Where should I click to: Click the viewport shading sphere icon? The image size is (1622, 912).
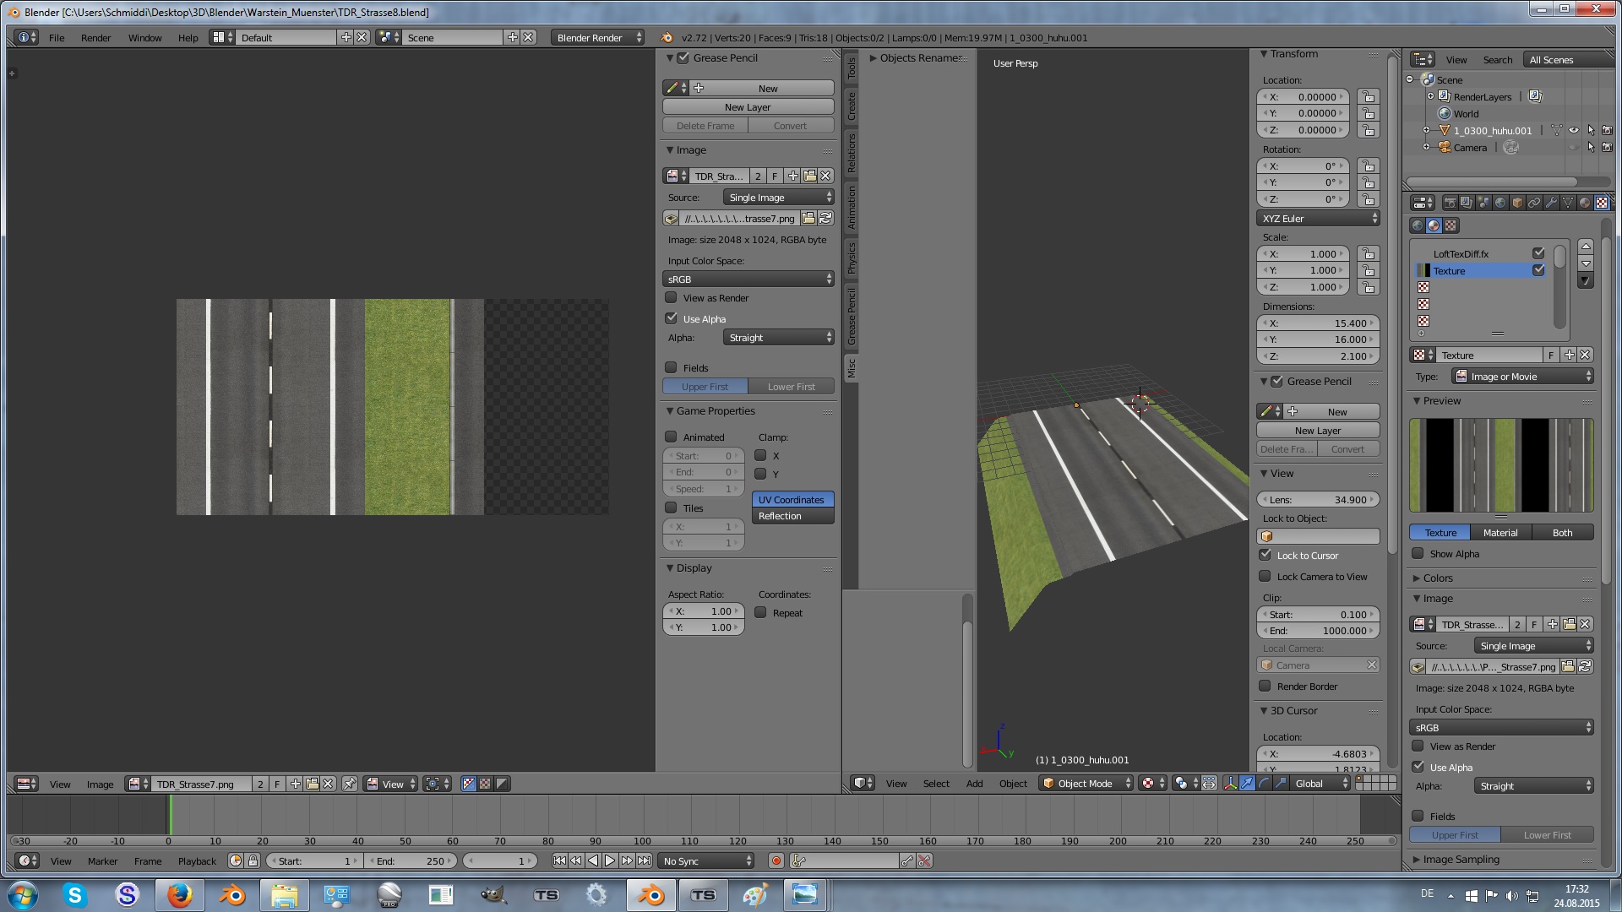[1147, 784]
